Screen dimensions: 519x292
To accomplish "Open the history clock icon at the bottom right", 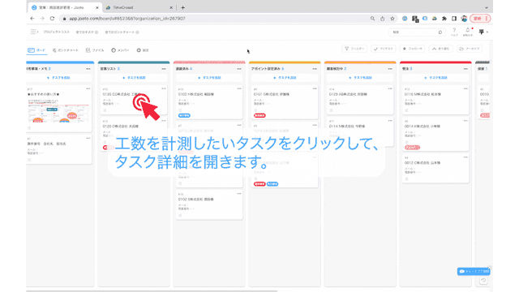I will click(x=483, y=281).
